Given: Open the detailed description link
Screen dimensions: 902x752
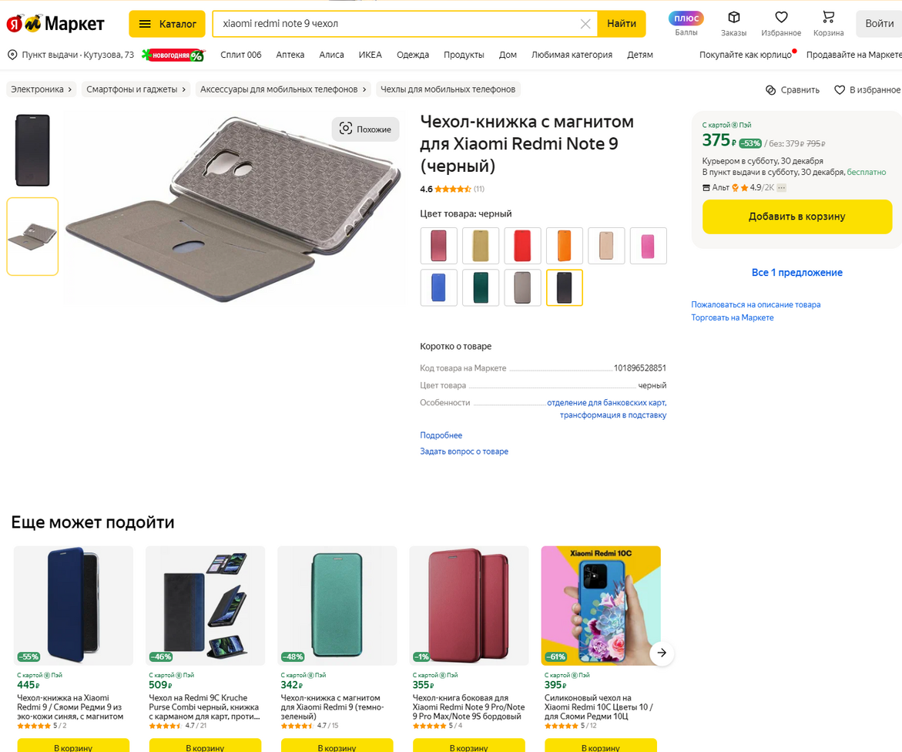Looking at the screenshot, I should pos(441,435).
